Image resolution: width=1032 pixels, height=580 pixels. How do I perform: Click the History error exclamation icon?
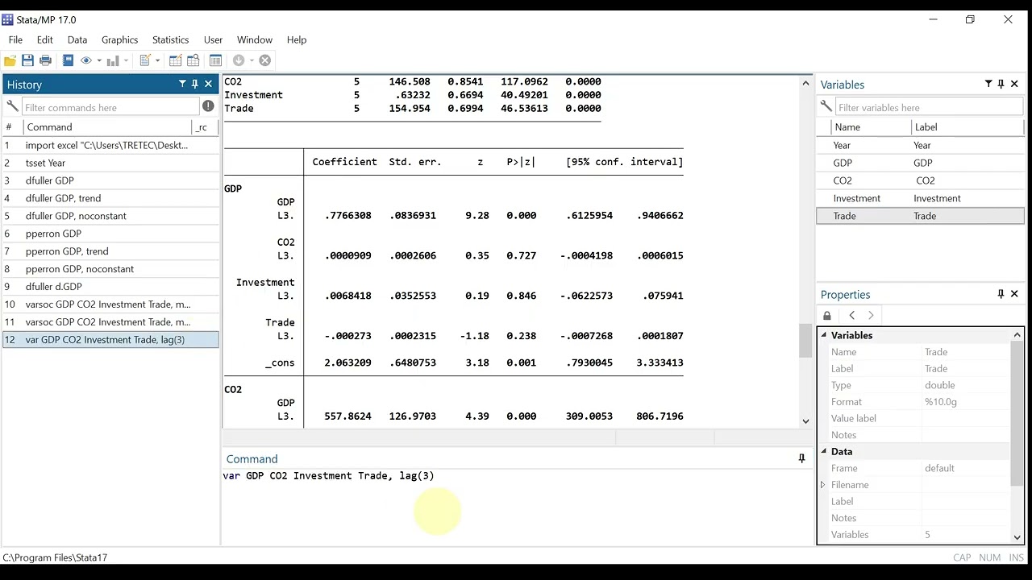click(208, 106)
